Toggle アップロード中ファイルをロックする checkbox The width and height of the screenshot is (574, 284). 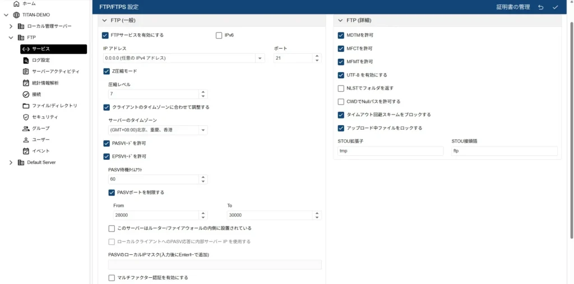341,128
